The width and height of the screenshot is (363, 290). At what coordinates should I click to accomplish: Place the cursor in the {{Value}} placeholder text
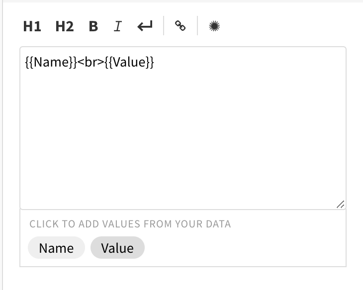pyautogui.click(x=129, y=62)
